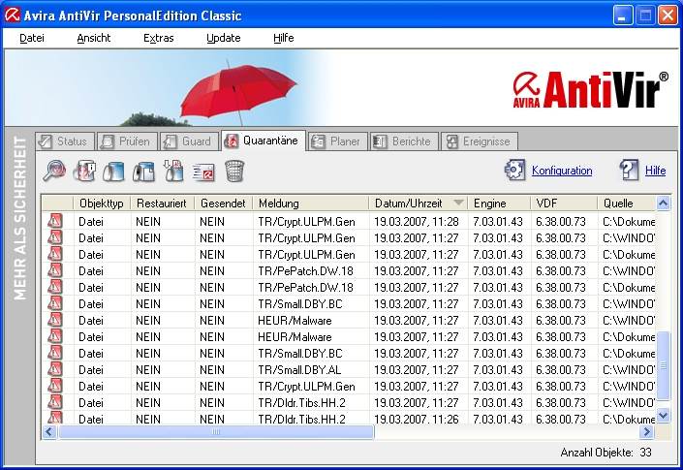683x470 pixels.
Task: Click the delete object trash can icon
Action: pyautogui.click(x=234, y=171)
